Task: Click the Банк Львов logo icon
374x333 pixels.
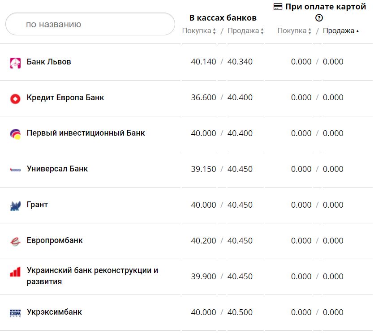Action: pyautogui.click(x=15, y=63)
